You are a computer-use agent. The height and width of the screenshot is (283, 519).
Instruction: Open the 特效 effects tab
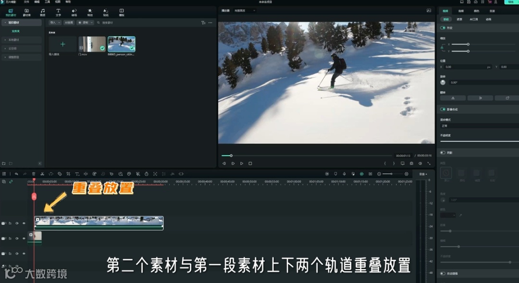click(90, 12)
